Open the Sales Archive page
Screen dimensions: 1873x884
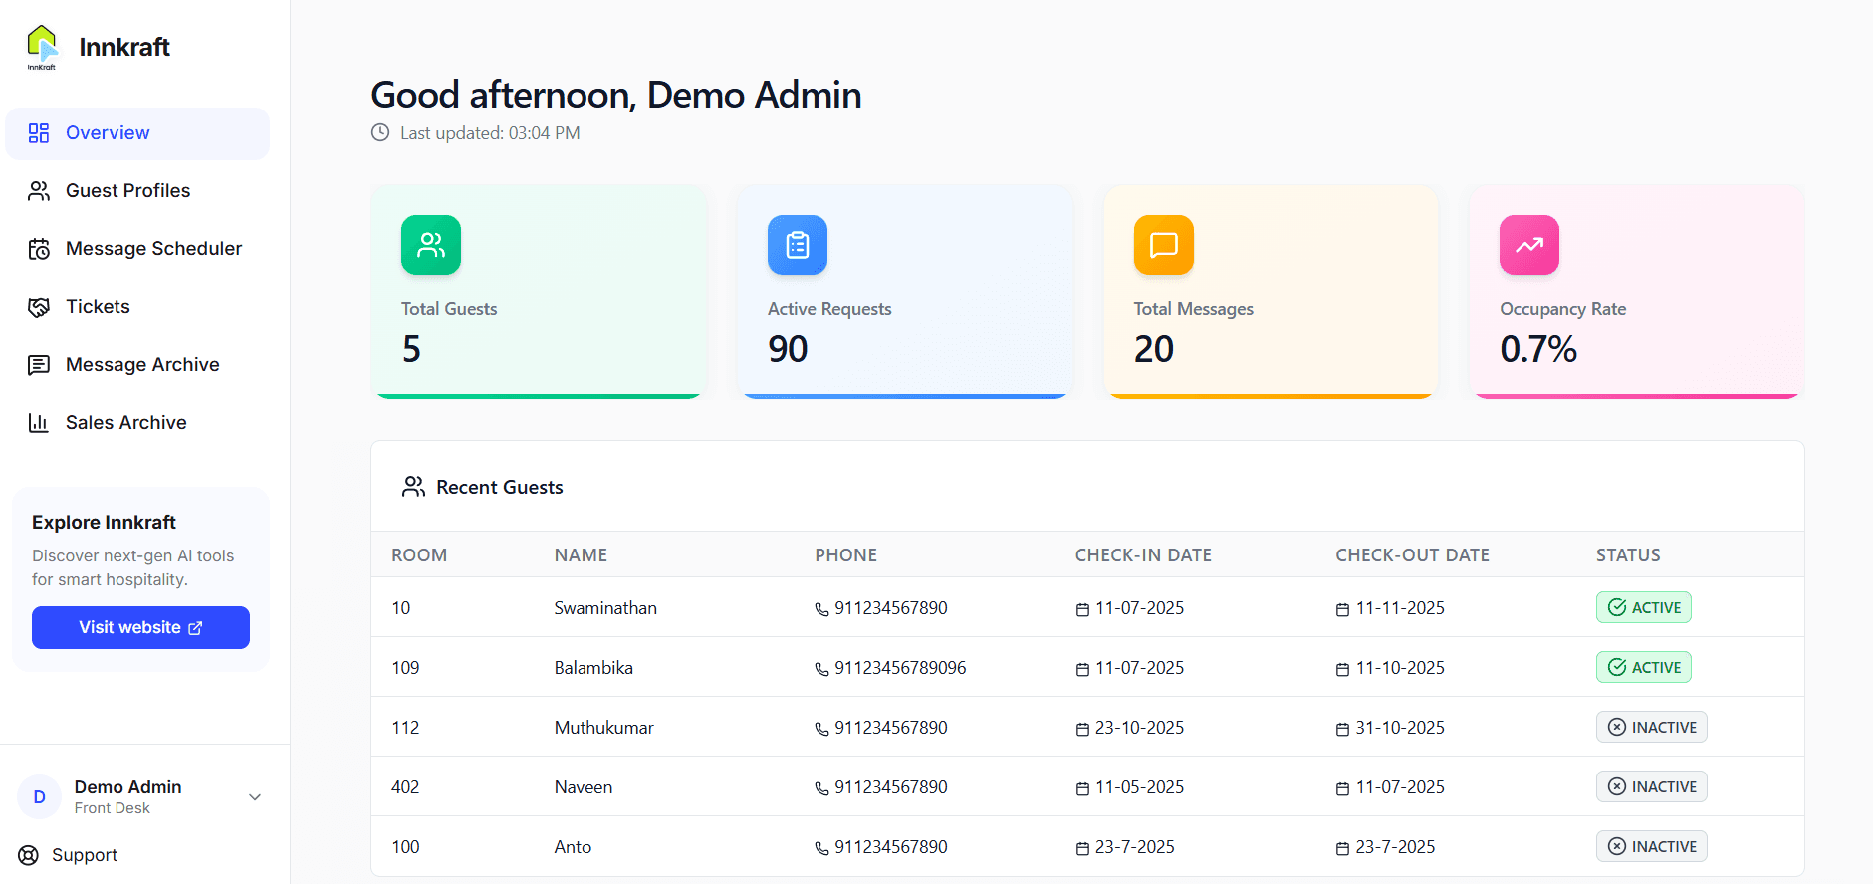(x=137, y=423)
